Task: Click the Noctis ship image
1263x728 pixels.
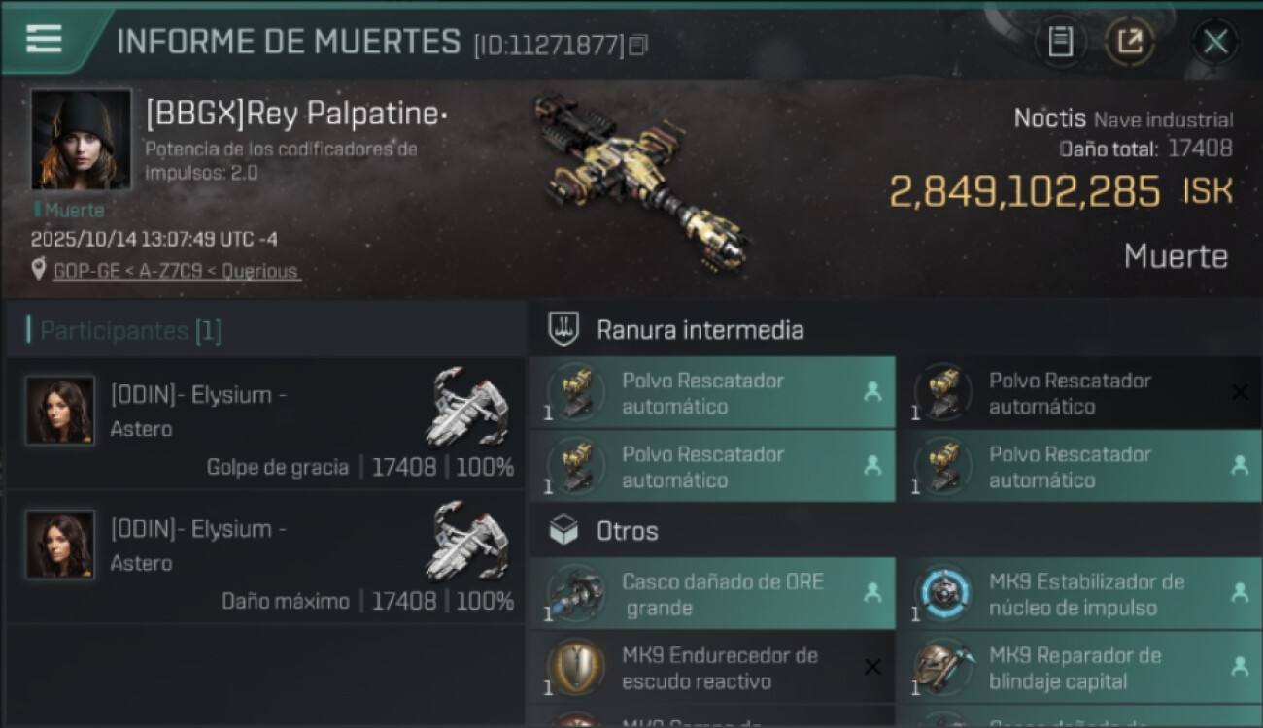Action: (x=640, y=182)
